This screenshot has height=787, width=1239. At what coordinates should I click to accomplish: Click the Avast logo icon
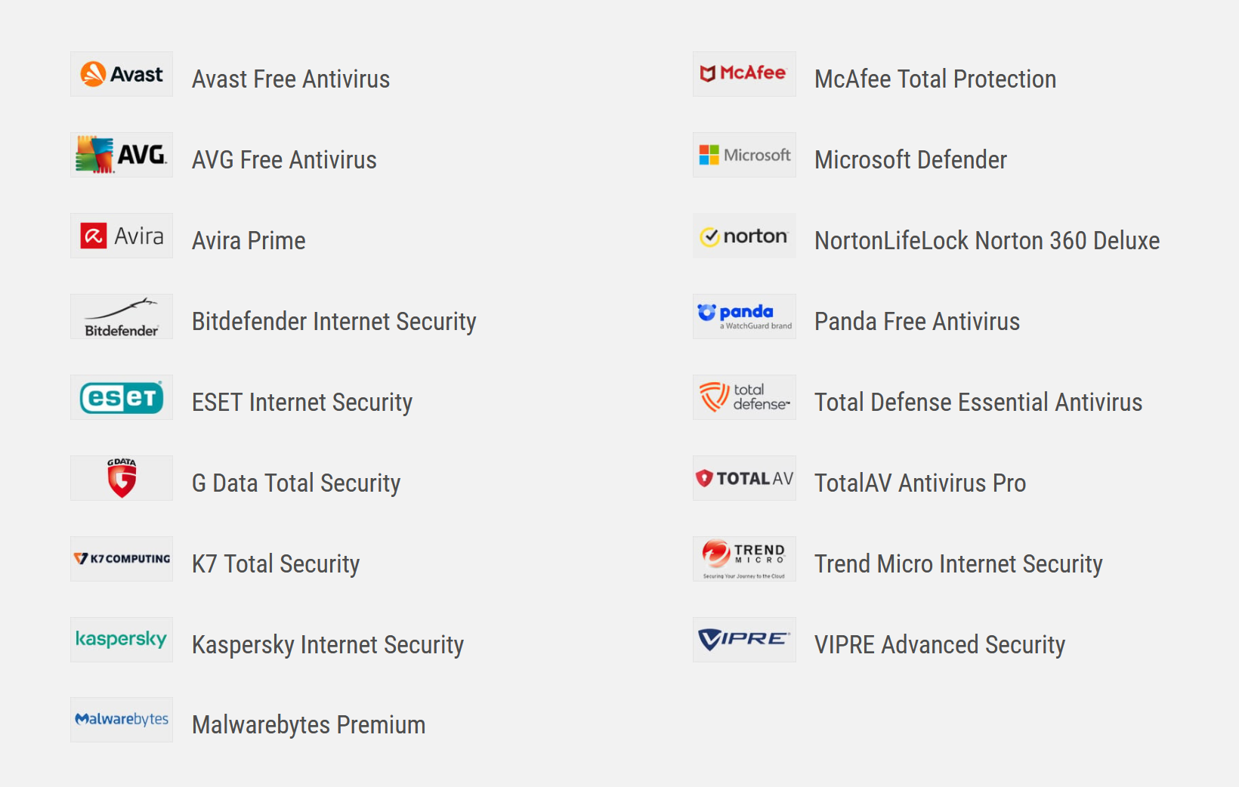point(122,74)
